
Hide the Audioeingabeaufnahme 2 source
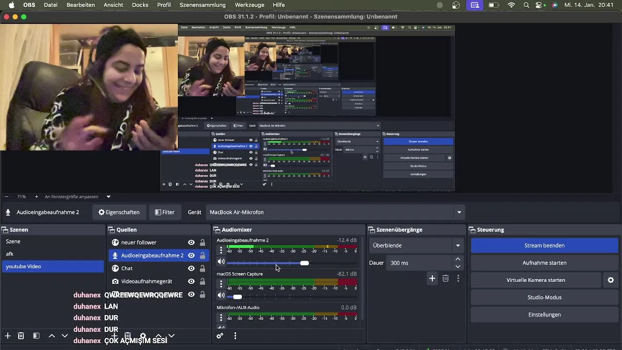(191, 255)
